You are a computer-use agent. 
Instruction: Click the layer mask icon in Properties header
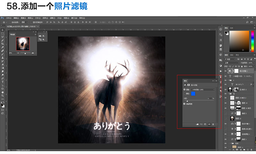(x=188, y=85)
